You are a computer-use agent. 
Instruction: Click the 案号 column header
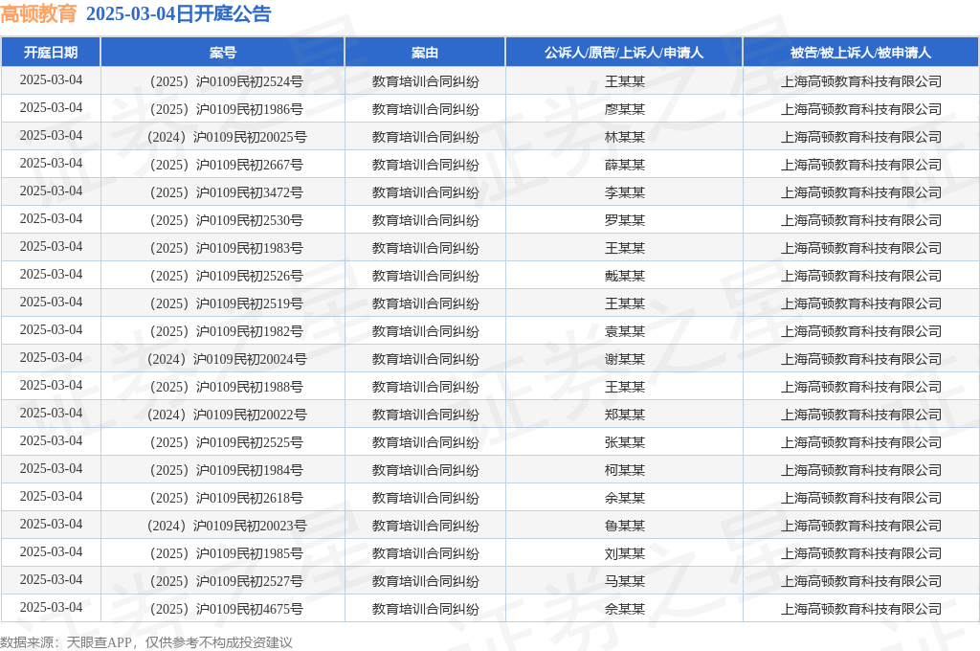222,53
